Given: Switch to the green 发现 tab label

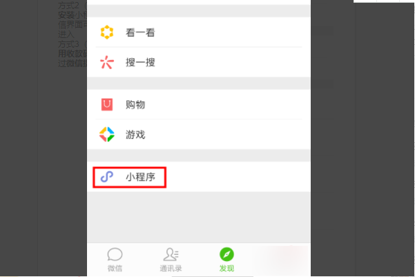Looking at the screenshot, I should point(226,268).
